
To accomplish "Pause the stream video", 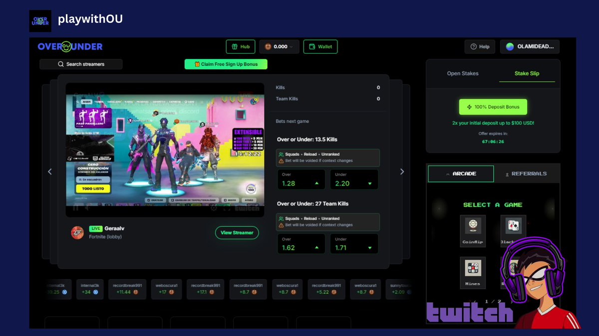I will 76,208.
